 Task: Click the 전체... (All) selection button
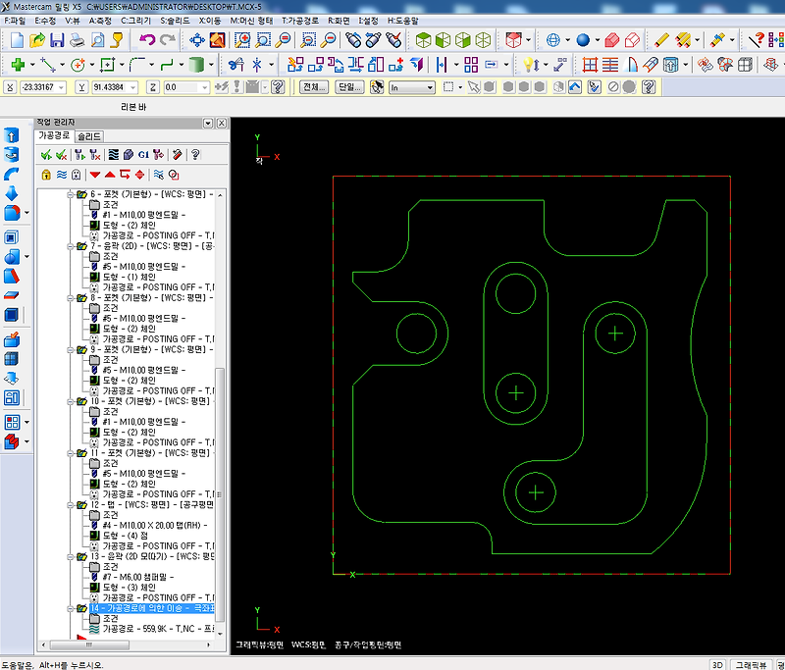[313, 87]
